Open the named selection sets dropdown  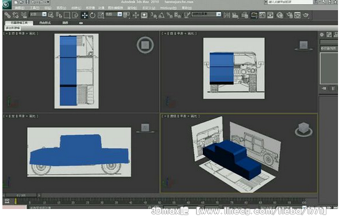coord(206,14)
